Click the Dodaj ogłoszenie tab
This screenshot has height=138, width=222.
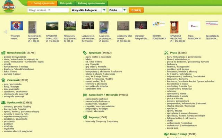coord(42,3)
